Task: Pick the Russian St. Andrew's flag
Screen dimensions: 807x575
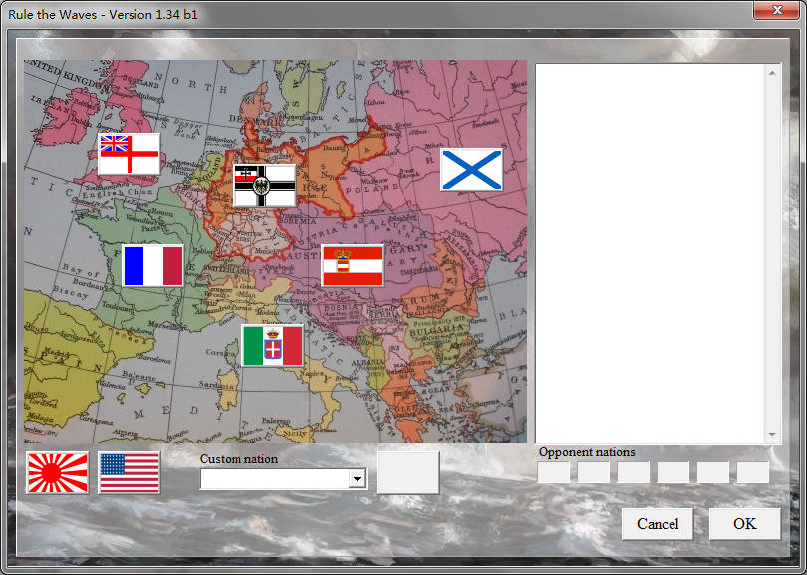Action: [x=471, y=170]
